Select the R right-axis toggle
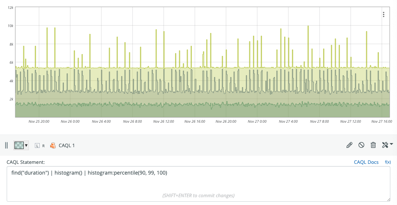Viewport: 397px width, 205px height. pyautogui.click(x=43, y=146)
